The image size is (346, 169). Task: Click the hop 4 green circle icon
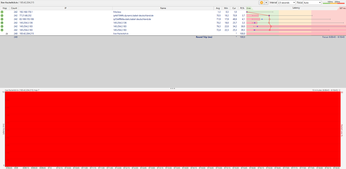2,23
